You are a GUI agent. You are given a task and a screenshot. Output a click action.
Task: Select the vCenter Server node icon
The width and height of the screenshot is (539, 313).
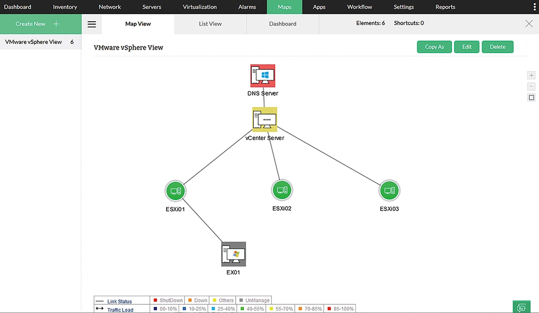pos(265,119)
